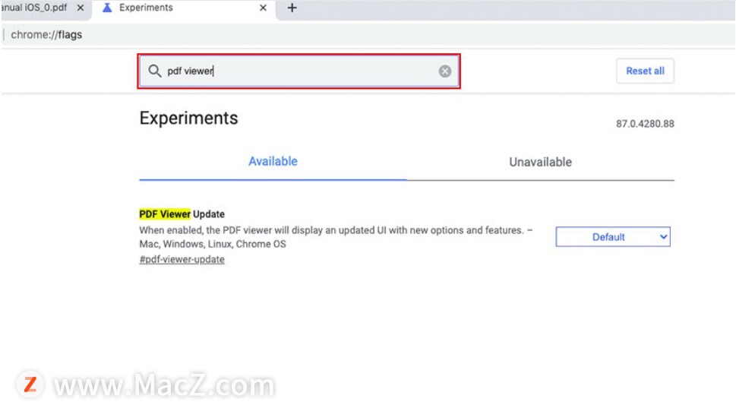Click the Experiments page heading

(188, 118)
